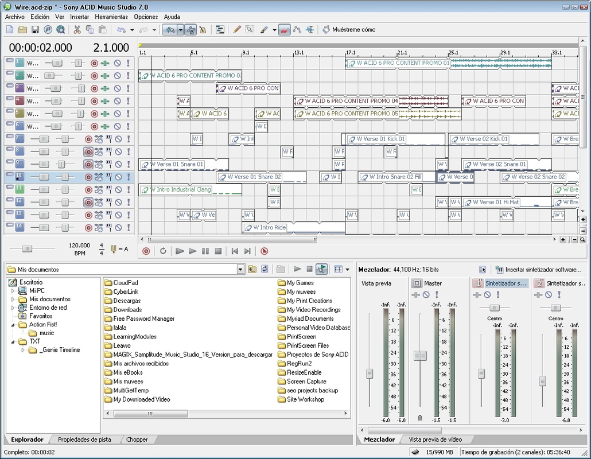Viewport: 591px width, 459px height.
Task: Open the Opciones menu
Action: (146, 17)
